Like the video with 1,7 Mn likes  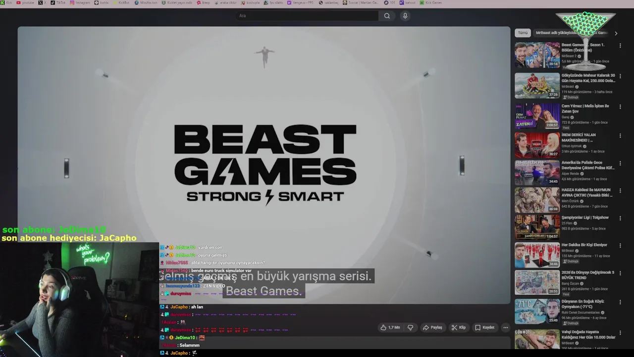tap(390, 327)
